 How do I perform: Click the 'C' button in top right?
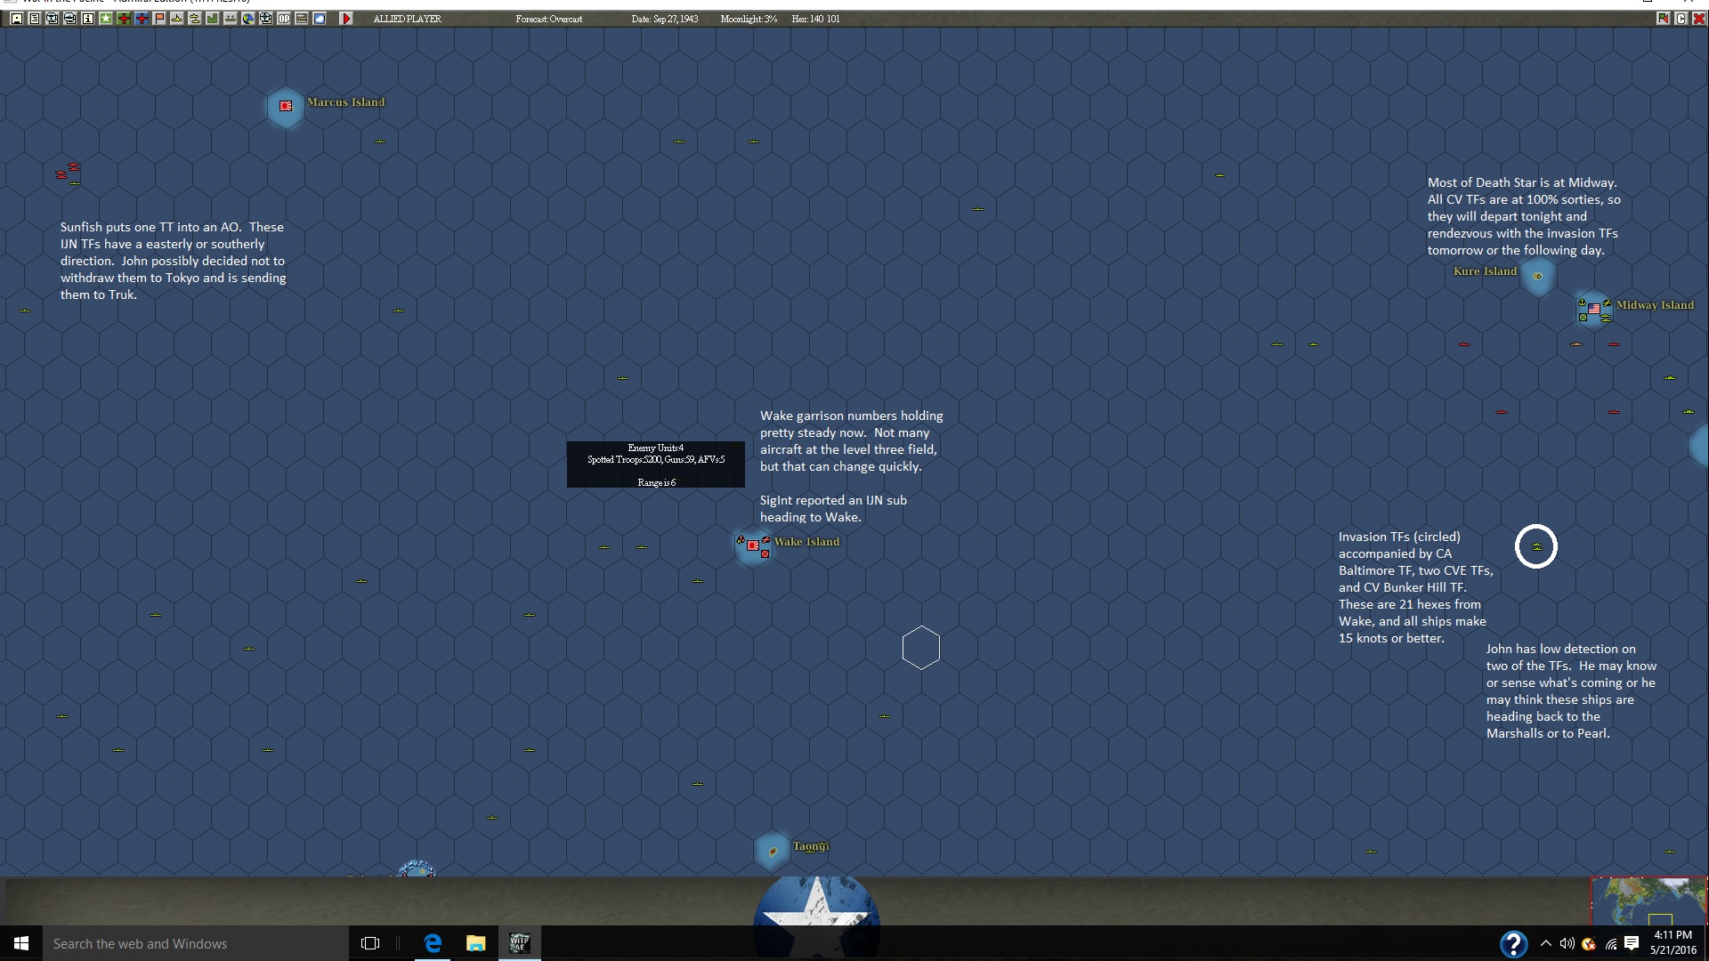(1681, 19)
